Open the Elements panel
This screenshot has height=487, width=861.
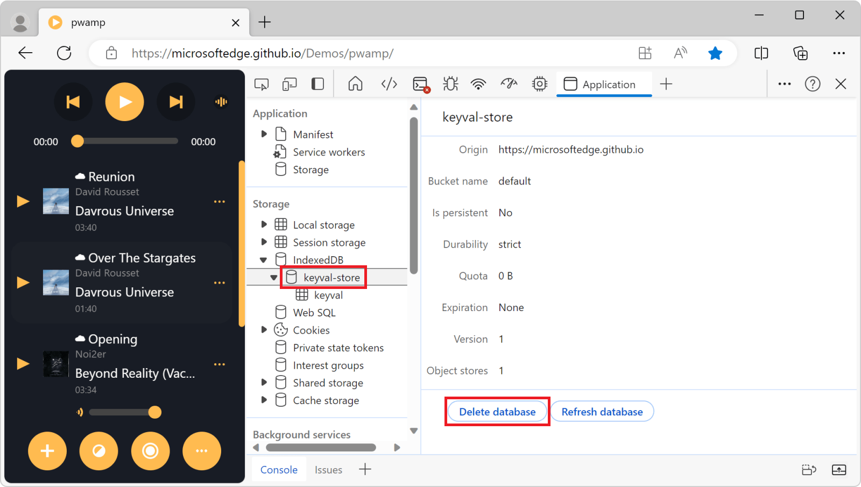tap(389, 84)
